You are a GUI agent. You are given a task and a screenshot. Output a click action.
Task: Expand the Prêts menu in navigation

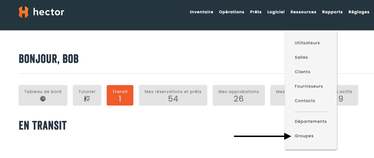click(x=256, y=12)
